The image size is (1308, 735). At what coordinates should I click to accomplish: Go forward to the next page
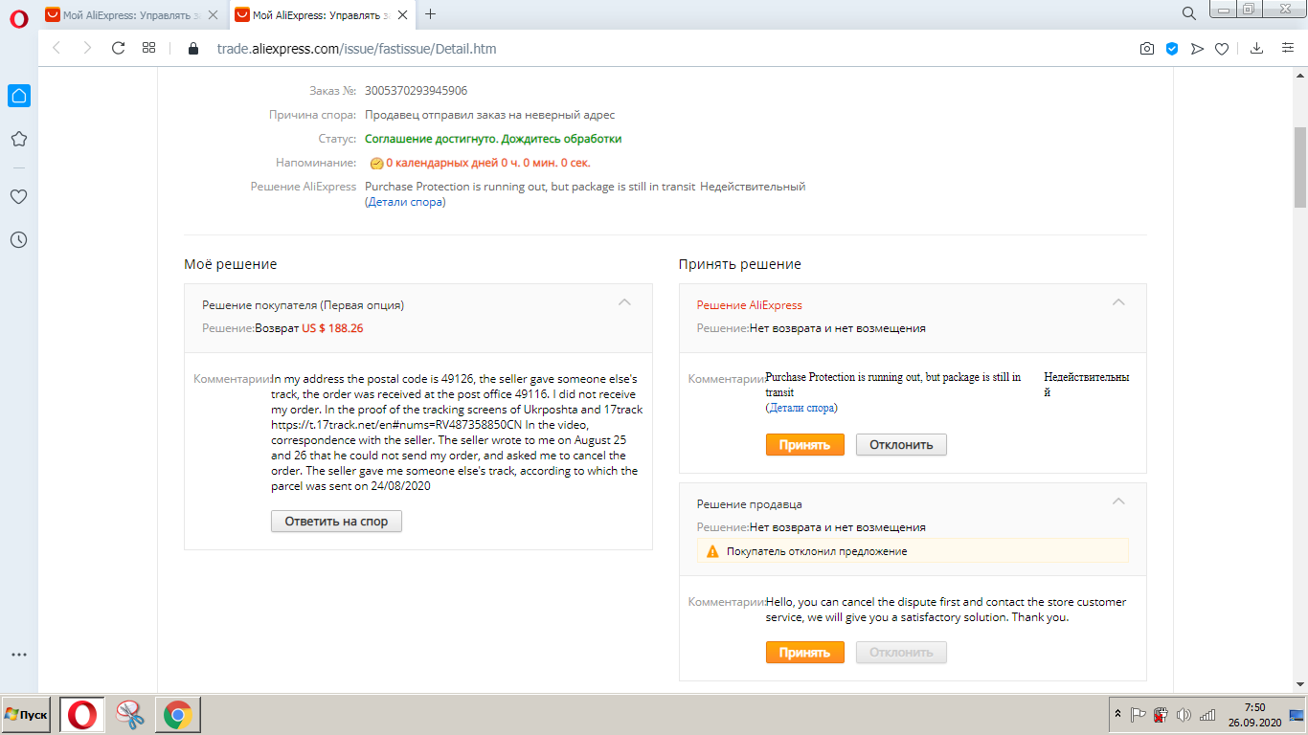[x=87, y=48]
